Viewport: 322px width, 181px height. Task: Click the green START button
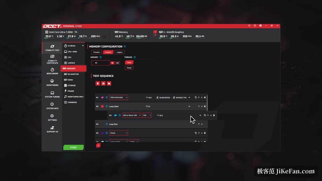click(x=74, y=147)
